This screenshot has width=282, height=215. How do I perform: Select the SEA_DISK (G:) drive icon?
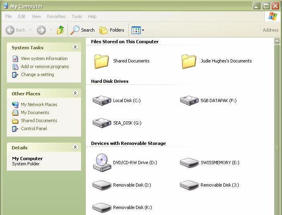tap(101, 123)
